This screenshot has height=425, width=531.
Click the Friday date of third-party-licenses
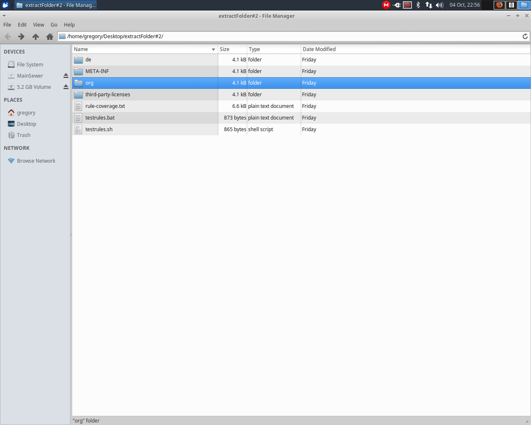click(x=309, y=95)
